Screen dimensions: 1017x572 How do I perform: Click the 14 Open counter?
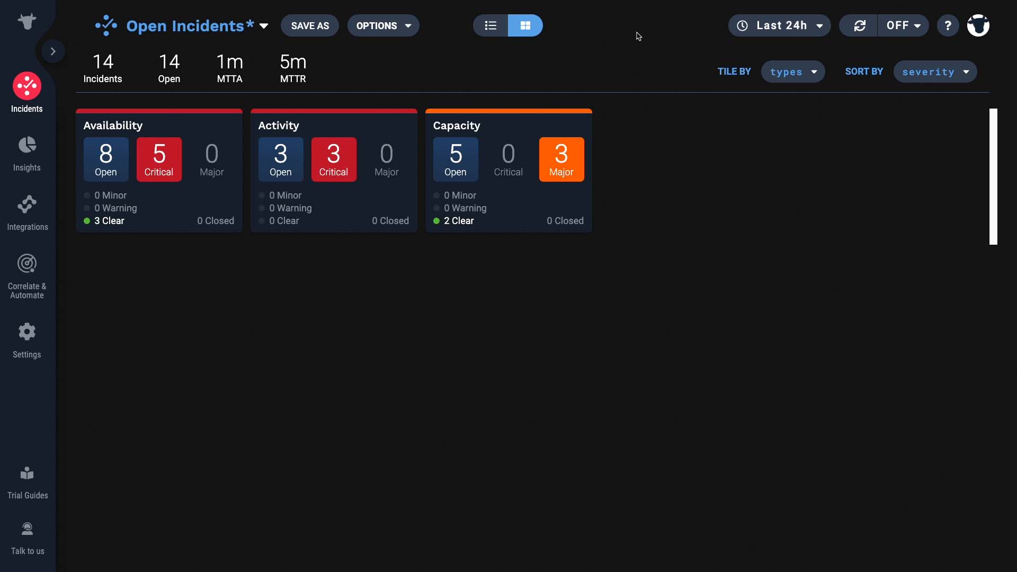coord(169,68)
